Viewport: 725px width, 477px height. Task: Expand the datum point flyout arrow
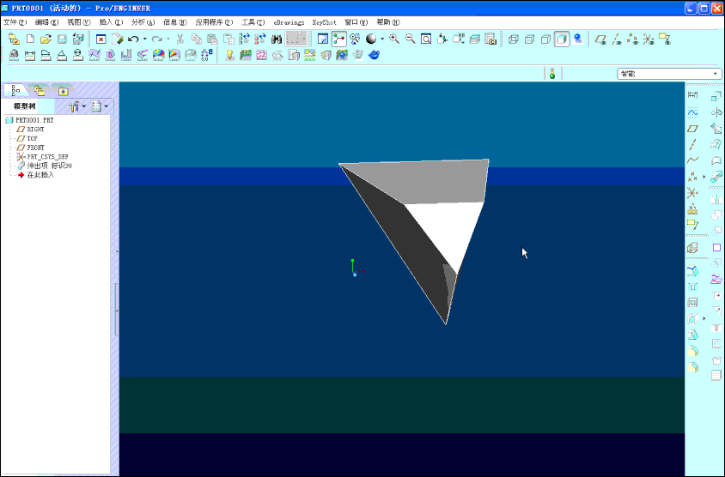pos(704,177)
